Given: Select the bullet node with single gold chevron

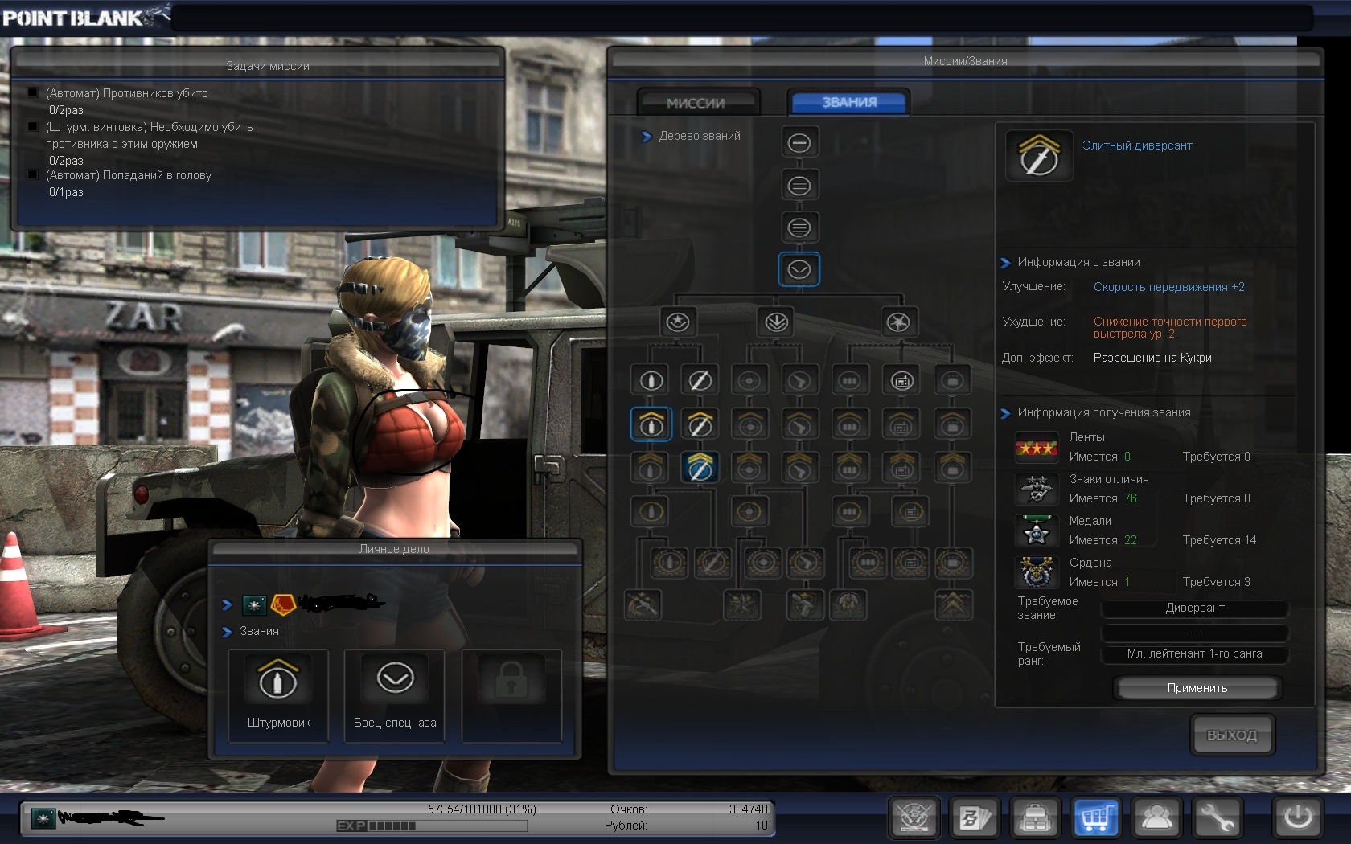Looking at the screenshot, I should pos(651,424).
